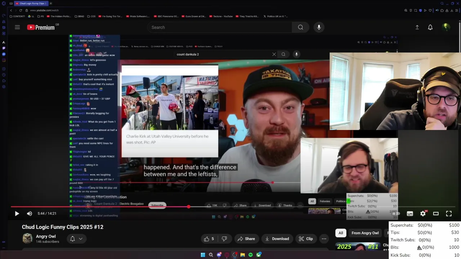Open the PS bookmark folder

[40, 16]
